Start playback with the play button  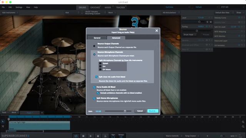91,136
